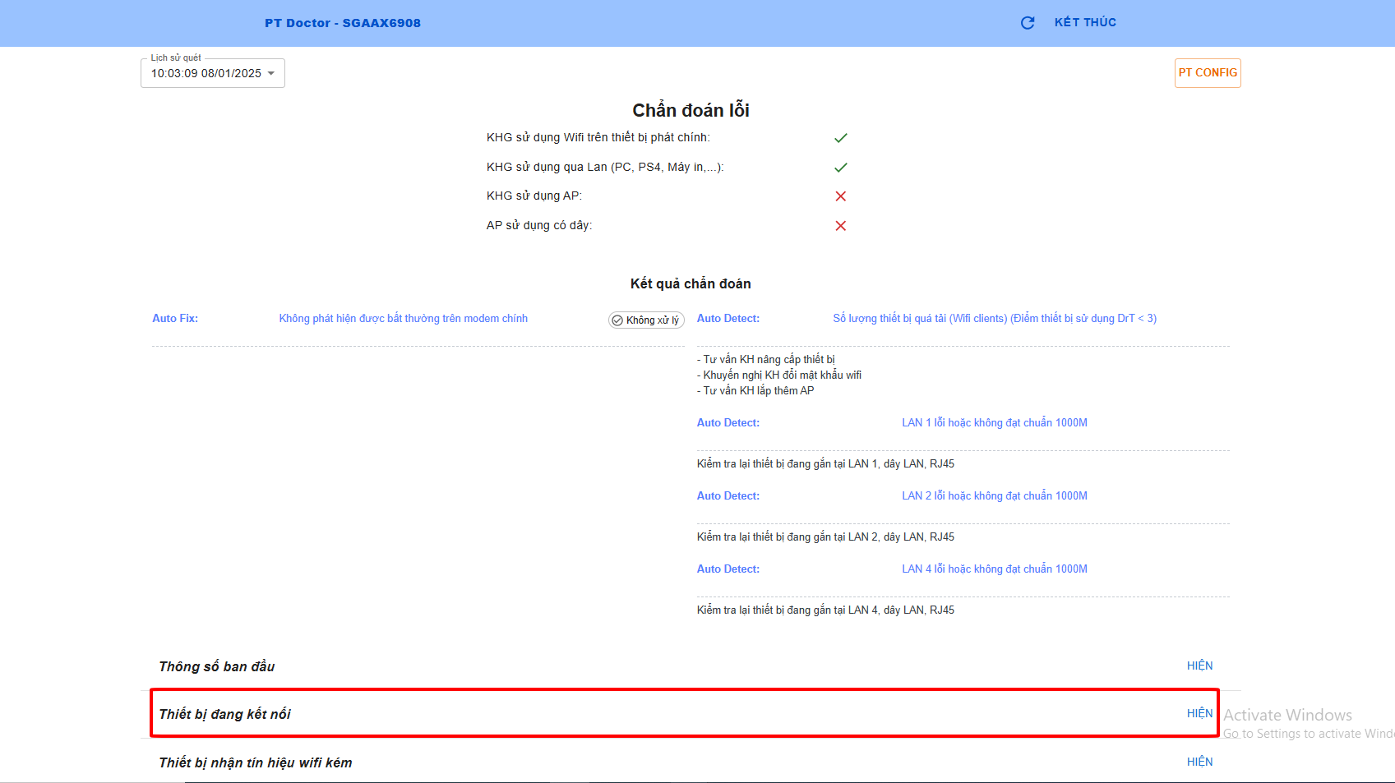This screenshot has width=1395, height=783.
Task: Show the Thiết bị đang kết nối section
Action: coord(1199,714)
